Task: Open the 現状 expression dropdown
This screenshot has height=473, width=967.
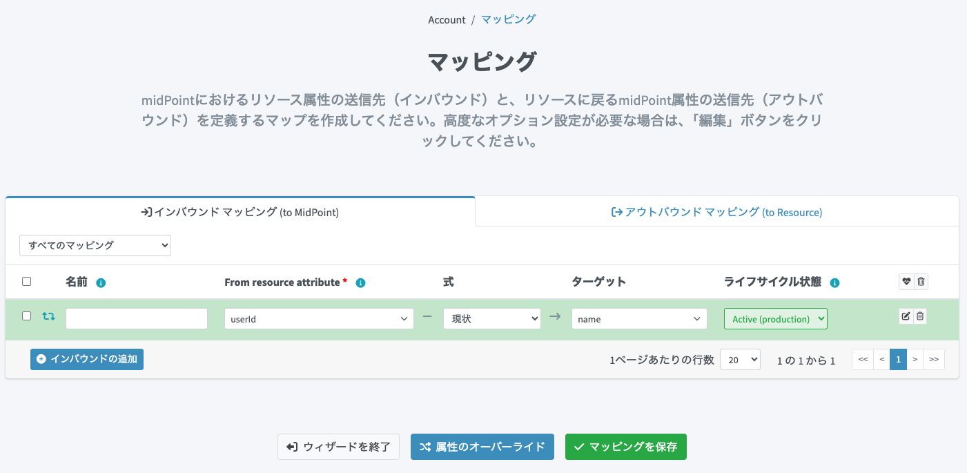Action: pyautogui.click(x=492, y=318)
